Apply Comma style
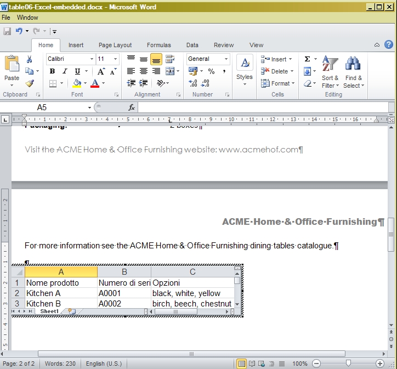 pos(224,71)
